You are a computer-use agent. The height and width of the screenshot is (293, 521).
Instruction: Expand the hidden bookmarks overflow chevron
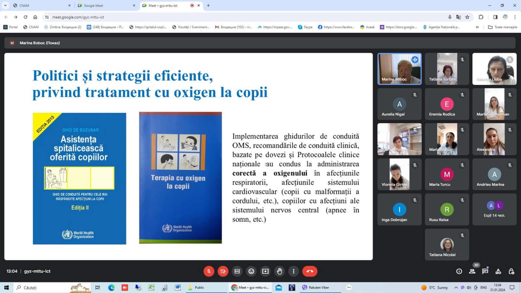click(x=477, y=27)
